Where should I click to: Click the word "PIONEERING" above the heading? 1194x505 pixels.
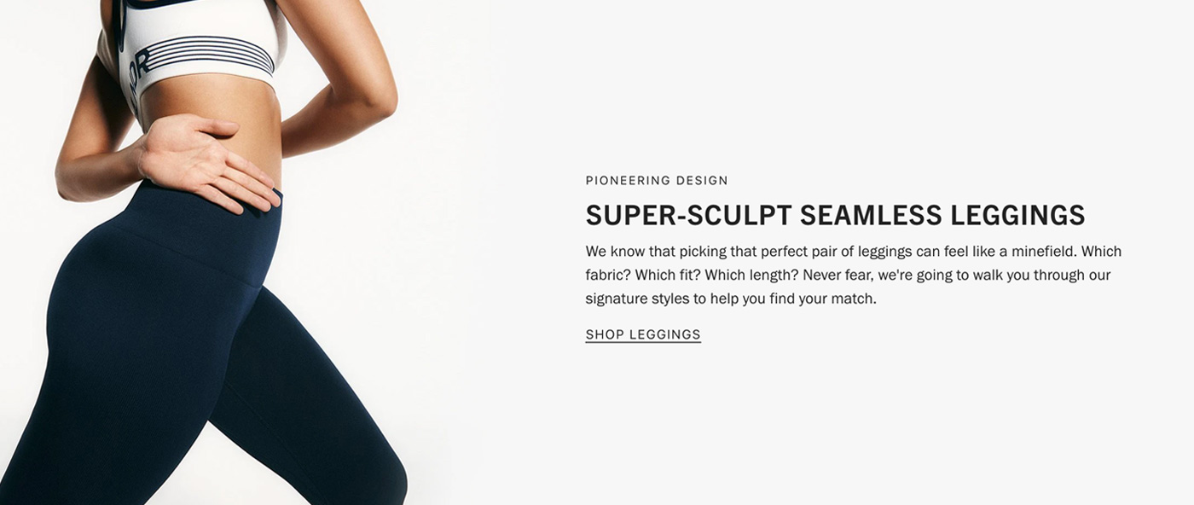coord(627,181)
